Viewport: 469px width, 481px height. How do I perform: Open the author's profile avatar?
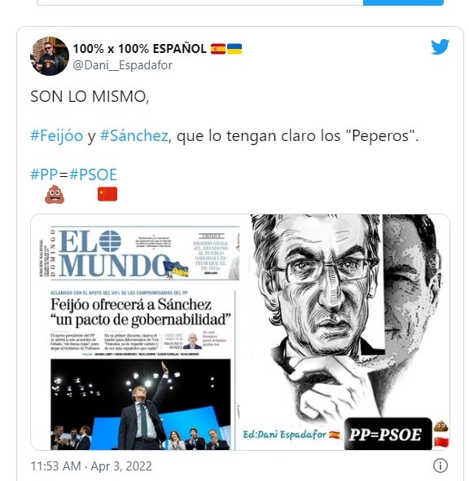click(x=50, y=56)
